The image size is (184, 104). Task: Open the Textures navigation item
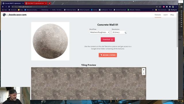[x=158, y=15]
